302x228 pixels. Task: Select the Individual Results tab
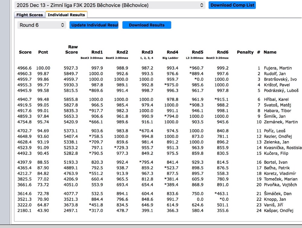[66, 15]
